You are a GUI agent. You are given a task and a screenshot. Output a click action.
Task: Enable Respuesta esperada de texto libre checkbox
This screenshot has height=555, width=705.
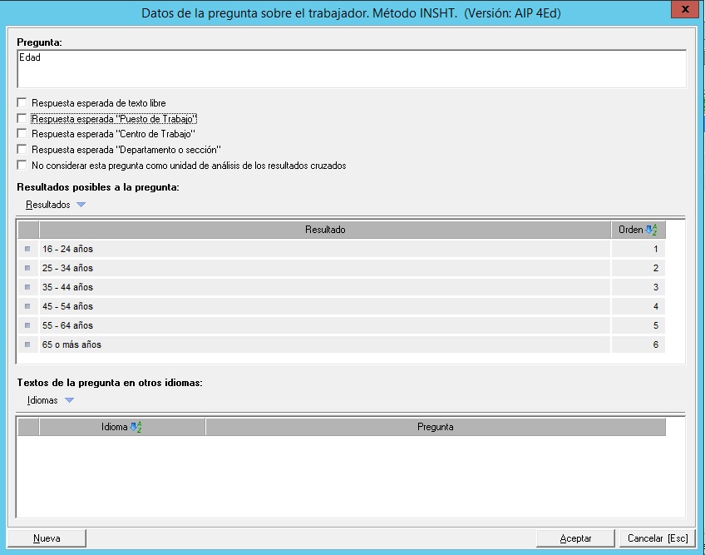click(x=22, y=103)
